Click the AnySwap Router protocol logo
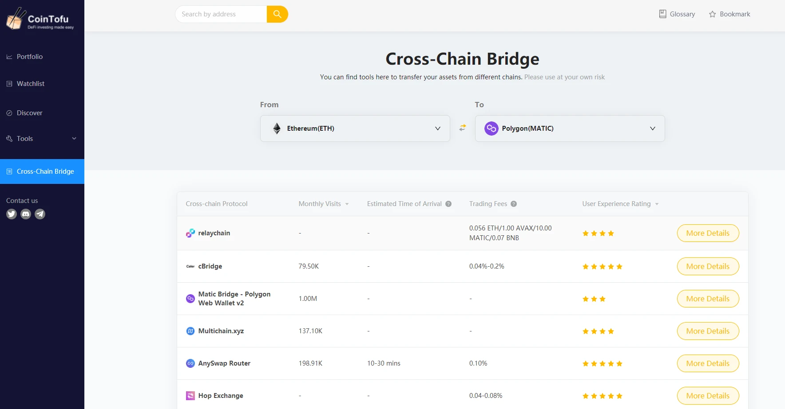Image resolution: width=785 pixels, height=409 pixels. pyautogui.click(x=190, y=363)
